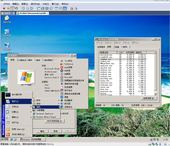The image size is (170, 146).
Task: Click the highlighted console view toolbar icon
Action: (65, 8)
